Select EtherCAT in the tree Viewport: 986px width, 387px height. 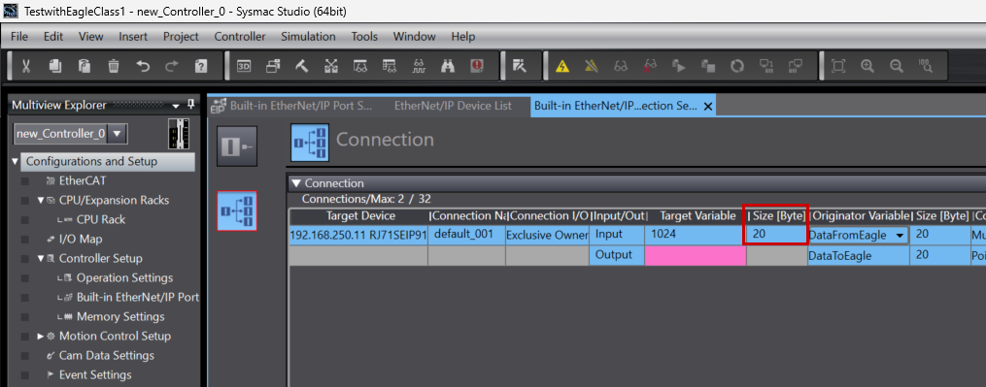83,181
